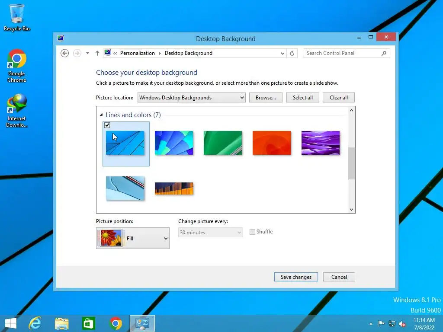This screenshot has height=332, width=443.
Task: Launch Chrome from the taskbar
Action: pos(116,323)
